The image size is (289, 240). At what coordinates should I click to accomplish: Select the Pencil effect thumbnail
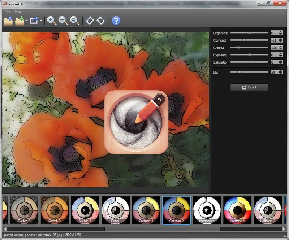point(116,210)
